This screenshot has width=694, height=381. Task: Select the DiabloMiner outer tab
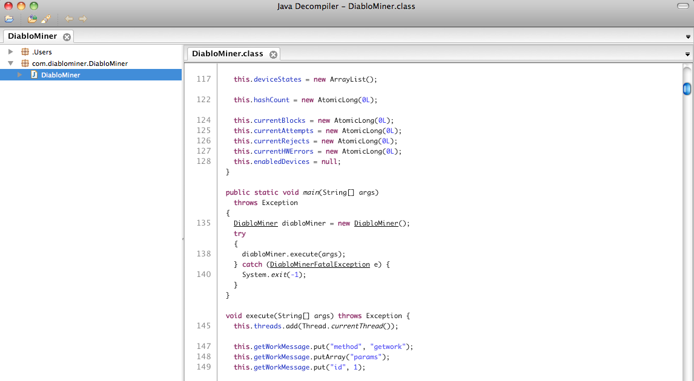point(33,36)
